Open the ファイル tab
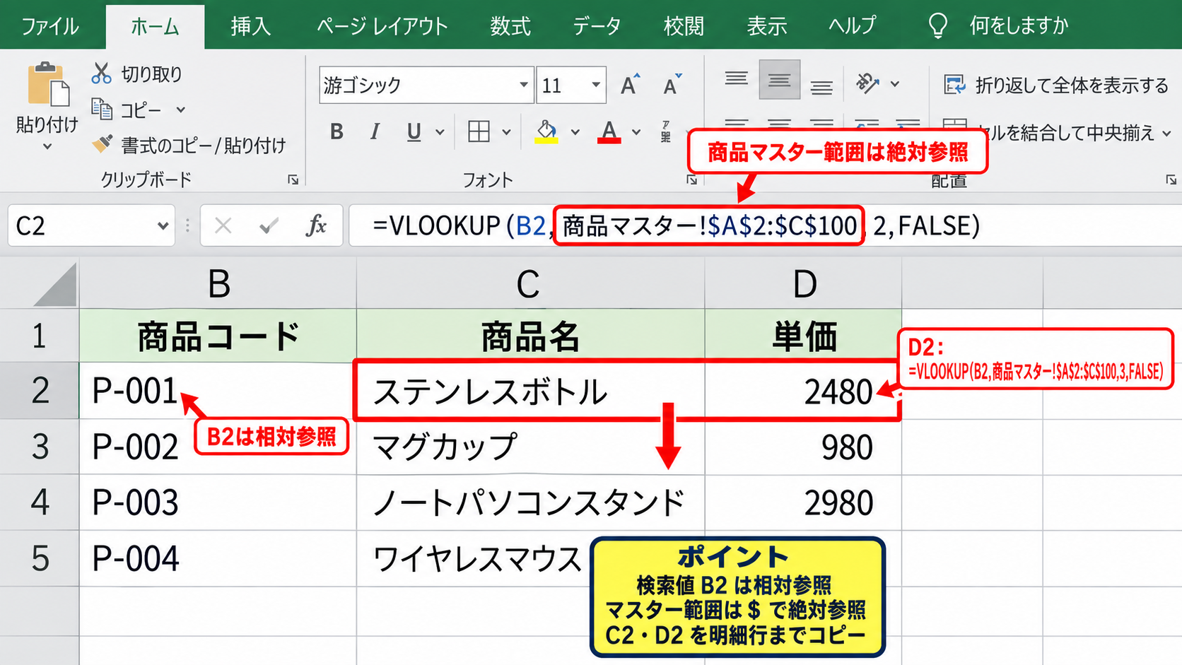 49,26
